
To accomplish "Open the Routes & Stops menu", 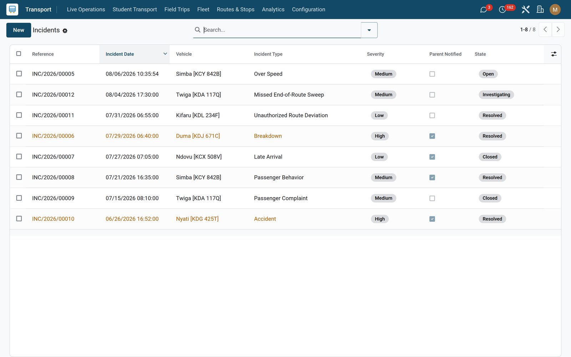I will [x=236, y=10].
